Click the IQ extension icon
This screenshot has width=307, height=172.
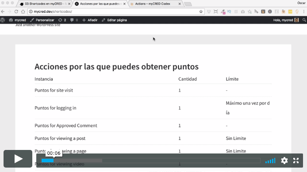pyautogui.click(x=229, y=12)
